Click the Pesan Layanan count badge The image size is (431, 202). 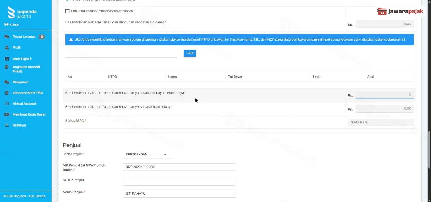[42, 37]
